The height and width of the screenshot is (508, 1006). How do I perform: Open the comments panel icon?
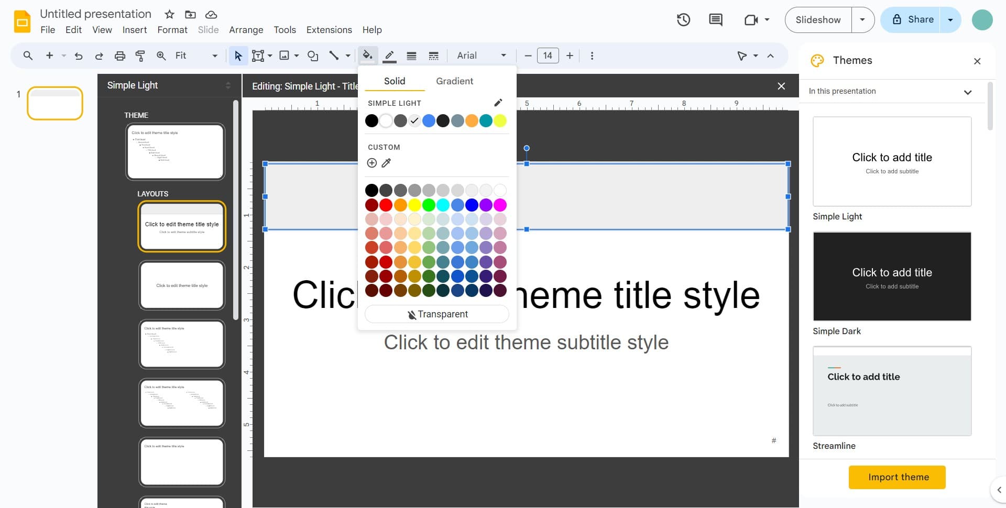tap(715, 20)
